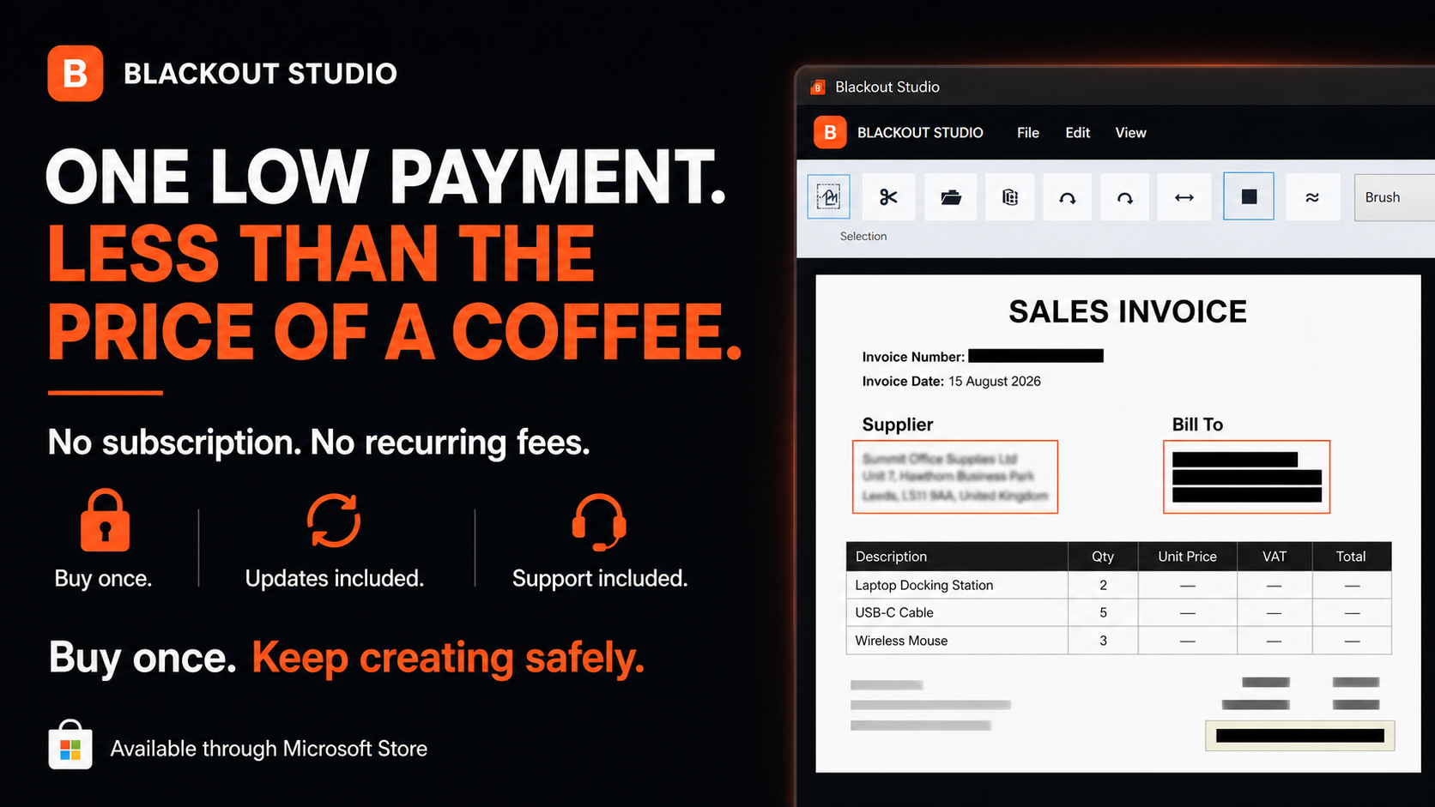Viewport: 1435px width, 807px height.
Task: Click the 'Unit Price' column header
Action: click(1187, 557)
